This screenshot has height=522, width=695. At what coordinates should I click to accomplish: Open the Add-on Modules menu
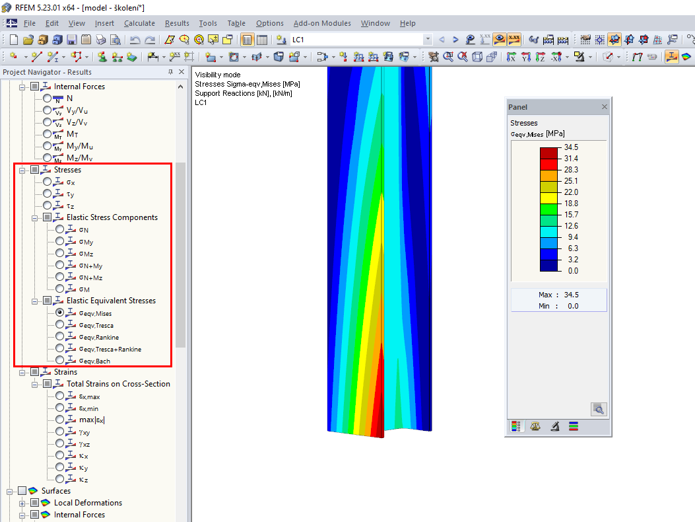coord(322,23)
